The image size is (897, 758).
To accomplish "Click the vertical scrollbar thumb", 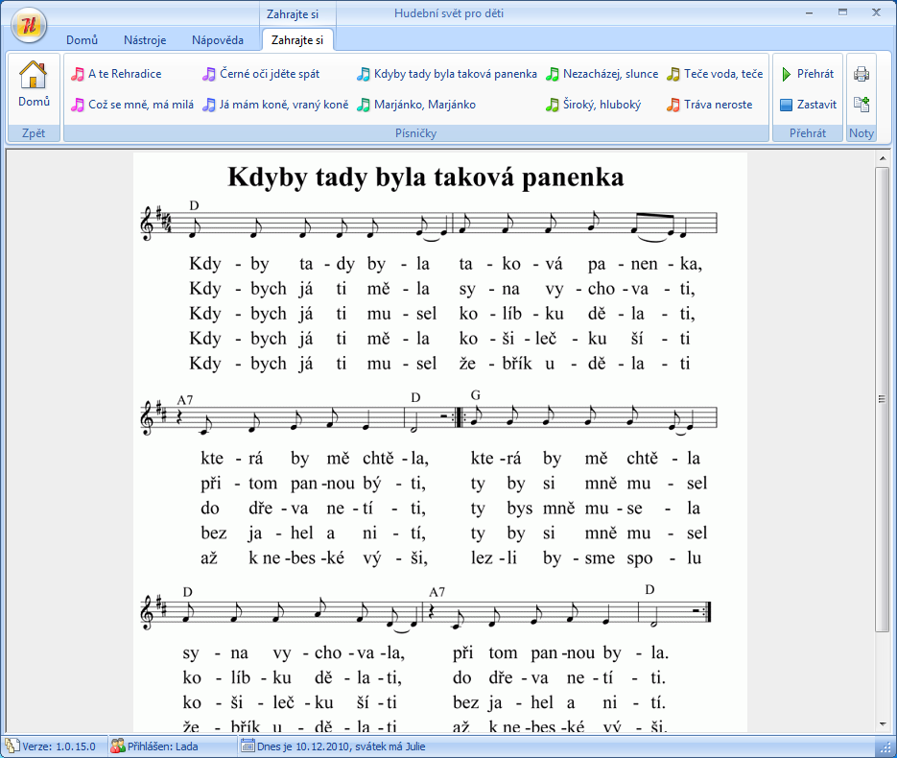I will coord(882,399).
